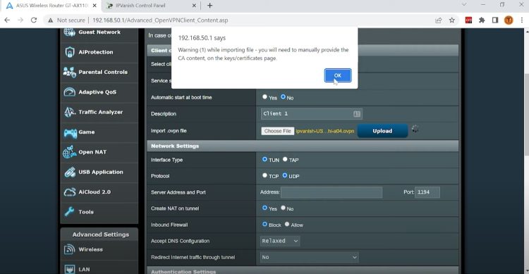
Task: Set Inbound Firewall to Allow
Action: click(x=287, y=224)
